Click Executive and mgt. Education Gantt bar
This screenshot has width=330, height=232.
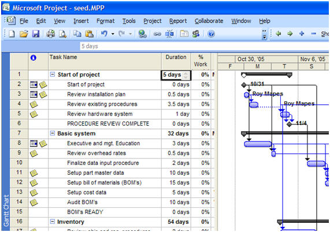click(x=258, y=144)
